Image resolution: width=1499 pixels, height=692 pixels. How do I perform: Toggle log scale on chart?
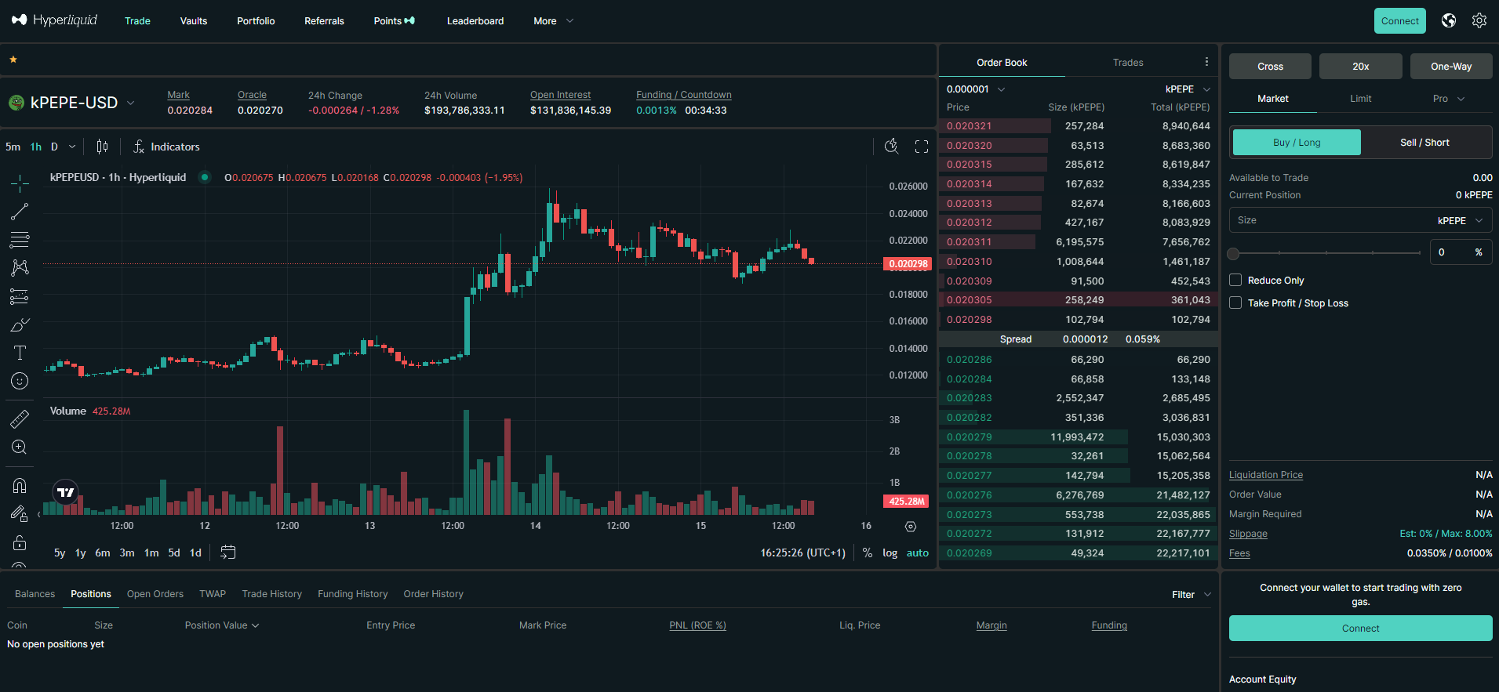tap(890, 553)
